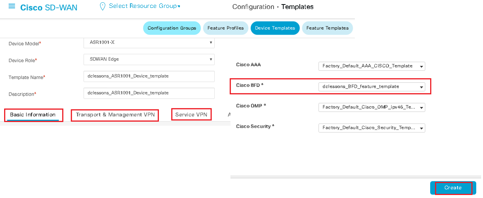
Task: Open the Feature Templates tab
Action: pyautogui.click(x=328, y=28)
